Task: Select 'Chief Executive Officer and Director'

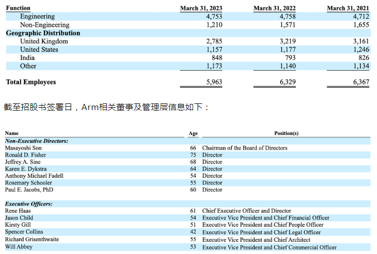Action: (247, 211)
